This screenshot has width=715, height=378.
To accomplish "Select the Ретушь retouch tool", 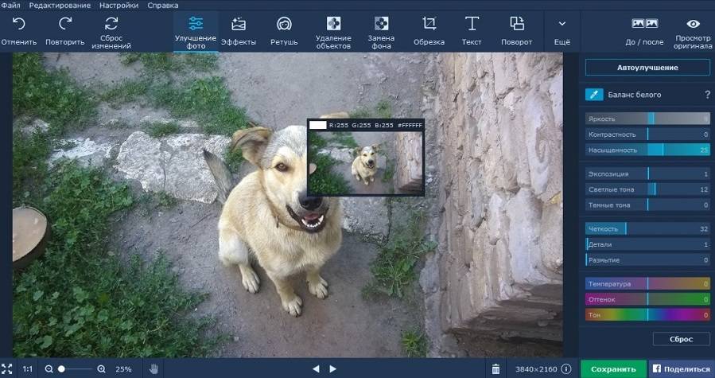I will point(284,25).
